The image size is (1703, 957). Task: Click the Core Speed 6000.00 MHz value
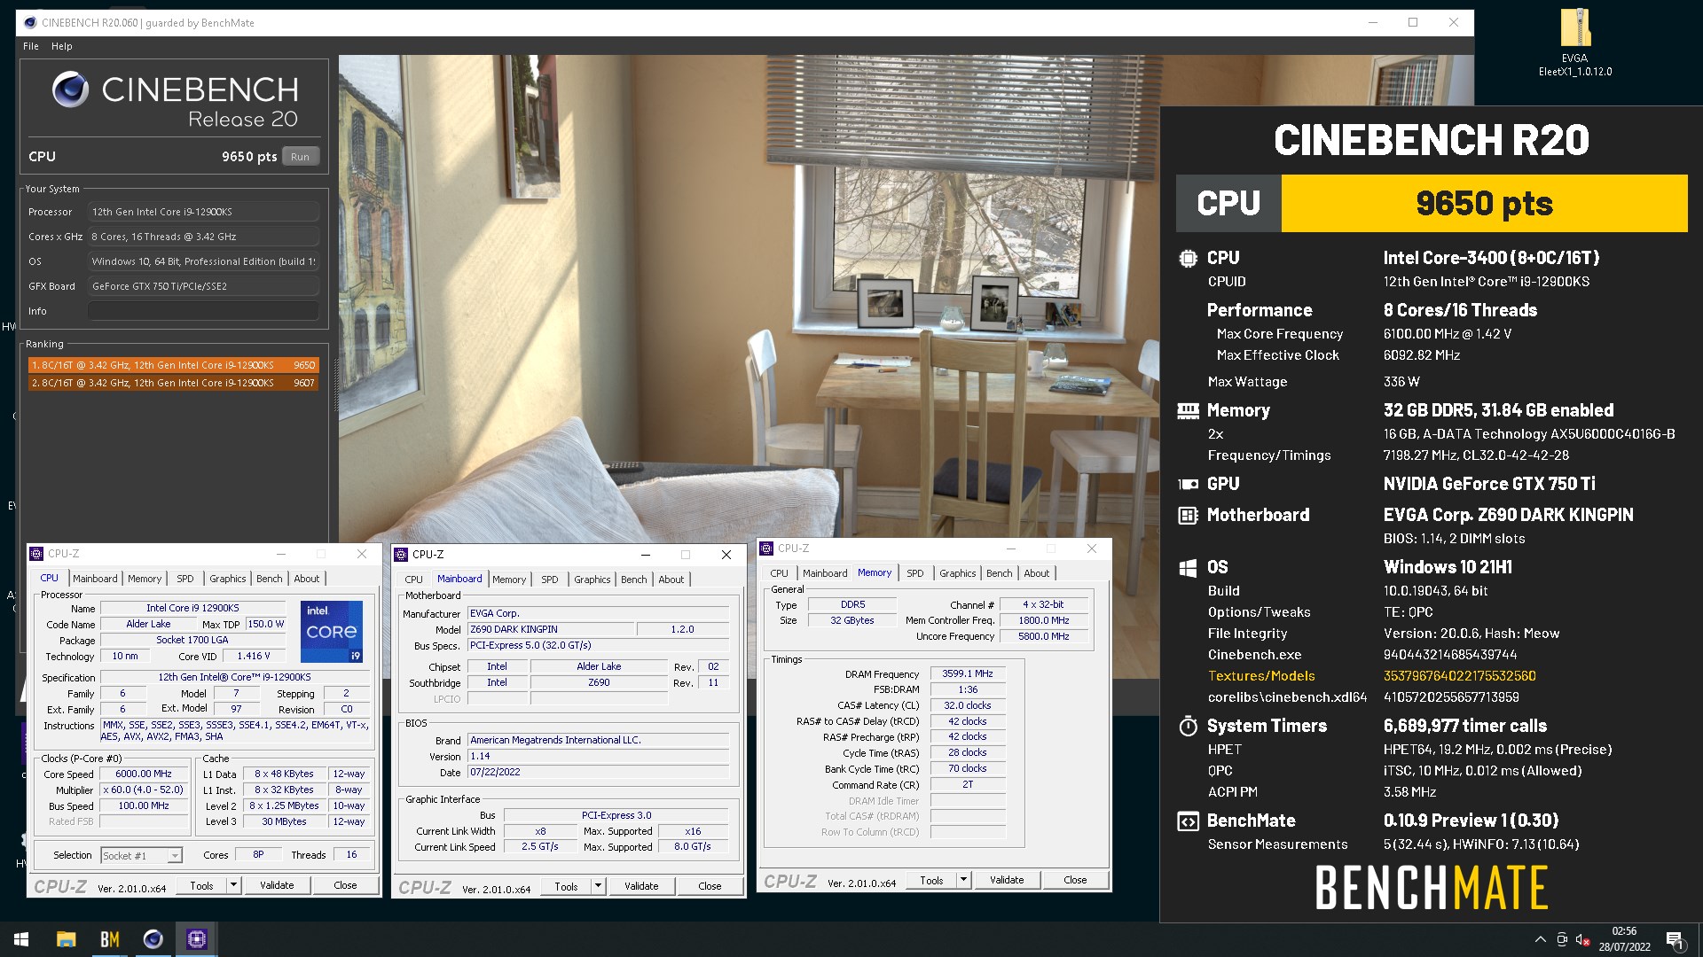pos(144,774)
